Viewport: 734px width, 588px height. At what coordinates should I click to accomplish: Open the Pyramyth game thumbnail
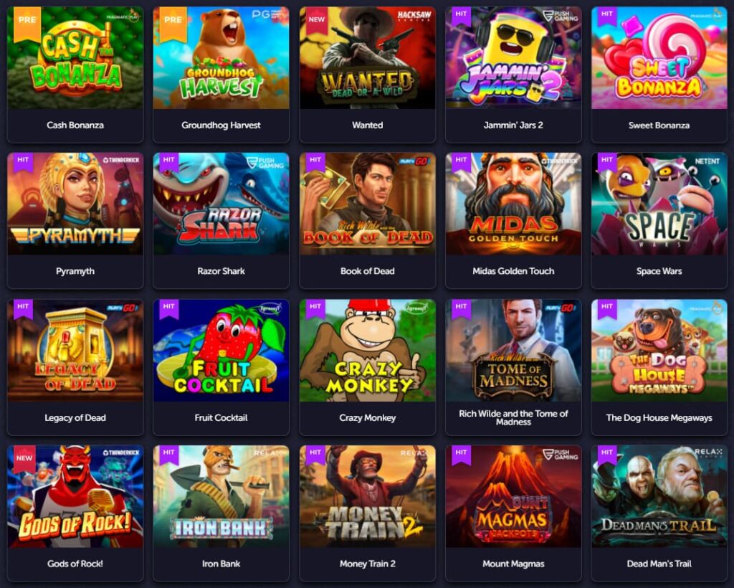pos(75,204)
